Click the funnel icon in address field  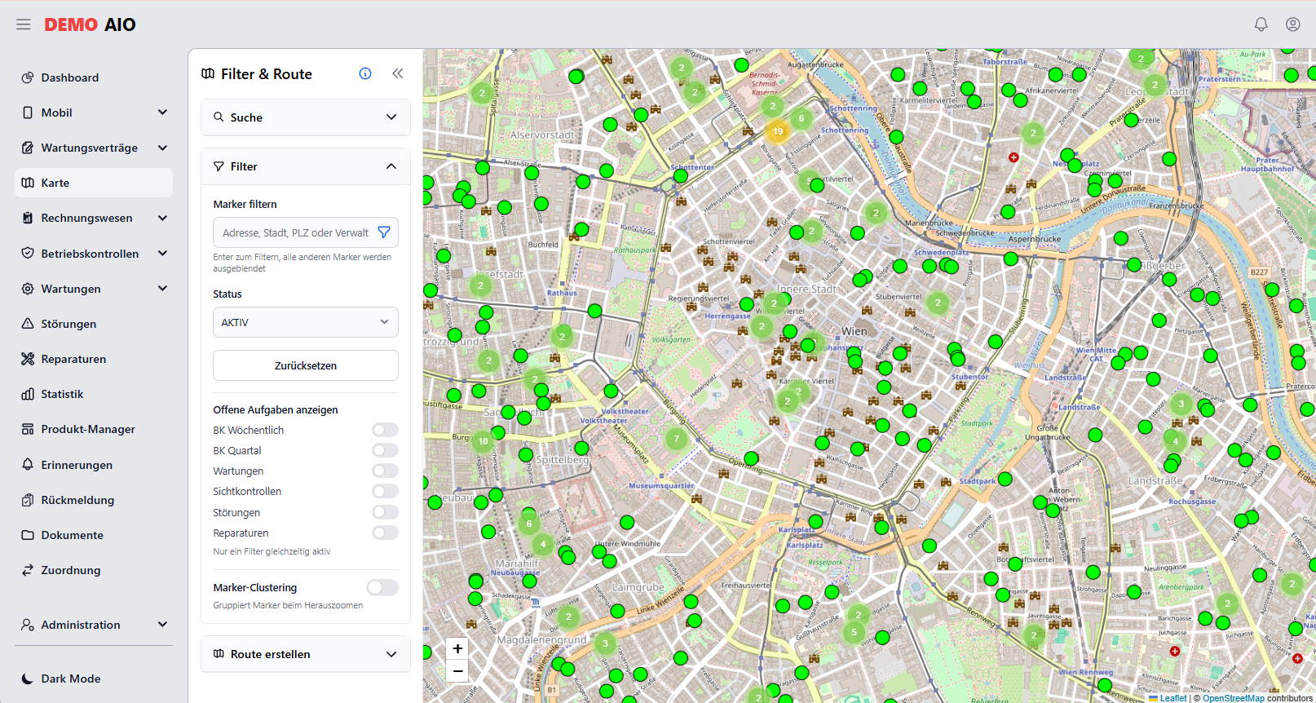(384, 232)
